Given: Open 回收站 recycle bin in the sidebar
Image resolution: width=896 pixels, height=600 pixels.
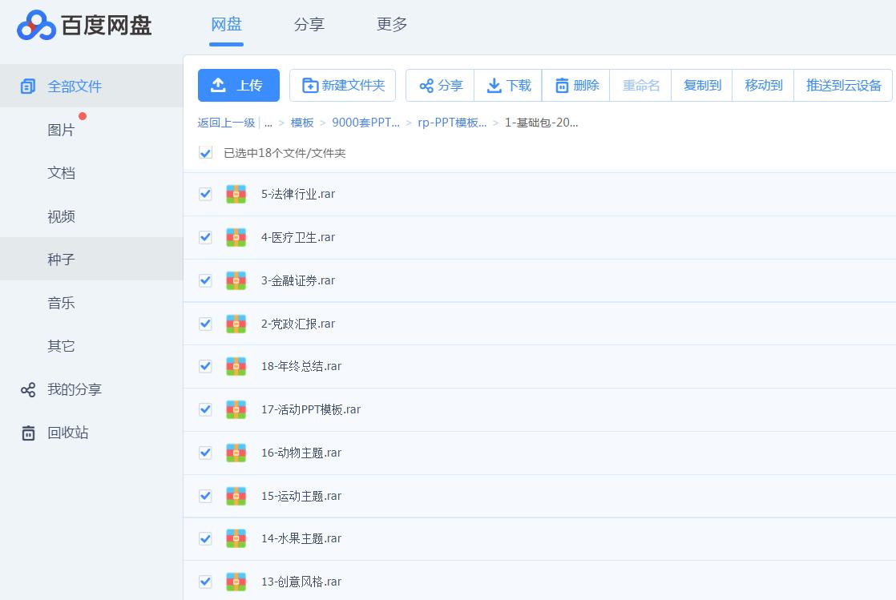Looking at the screenshot, I should 67,433.
